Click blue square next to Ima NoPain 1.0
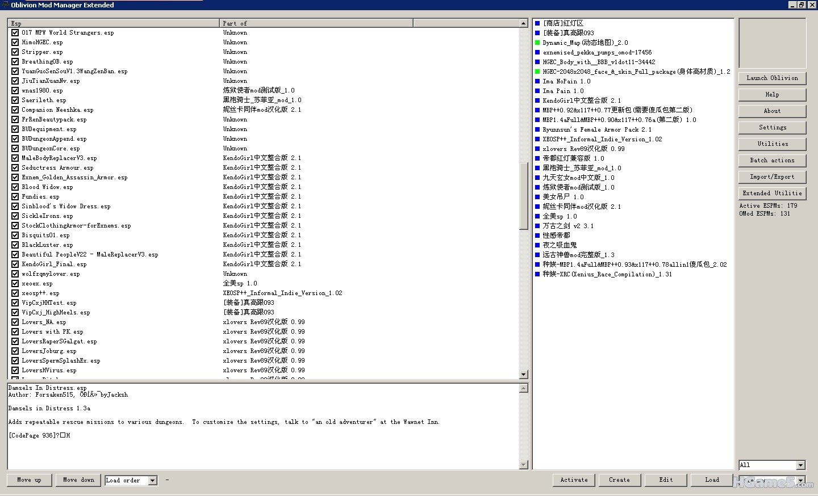818x496 pixels. [537, 81]
